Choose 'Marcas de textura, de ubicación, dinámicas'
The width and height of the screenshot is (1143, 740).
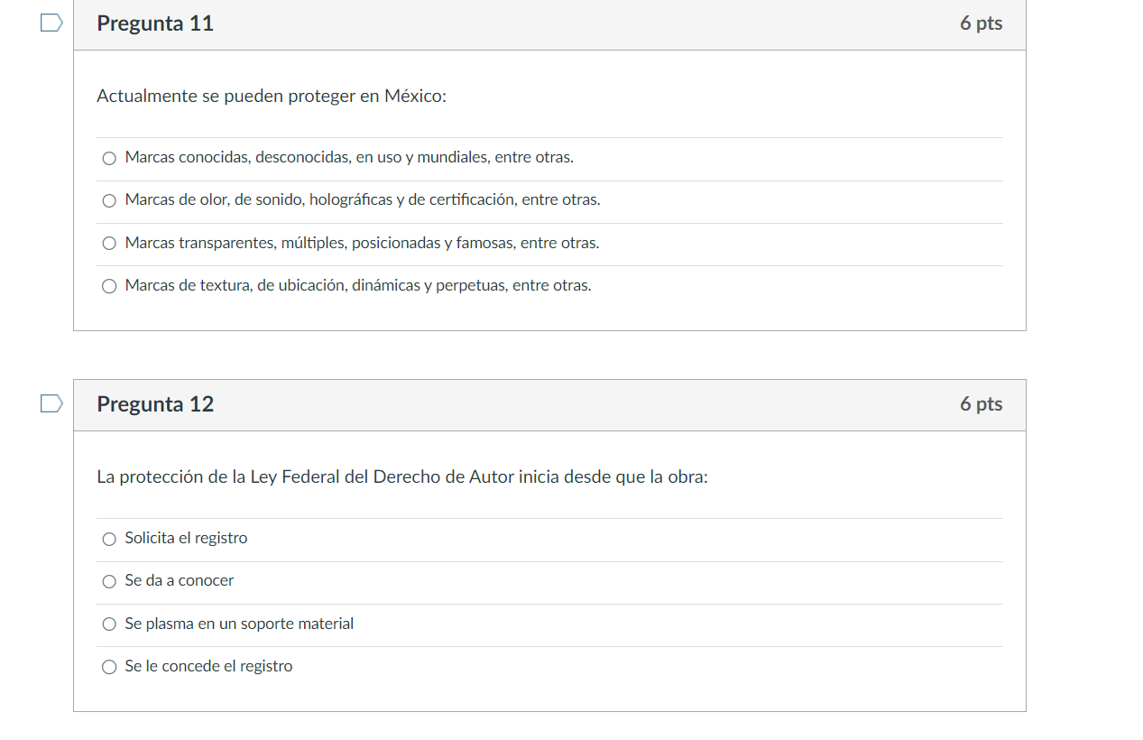tap(109, 285)
